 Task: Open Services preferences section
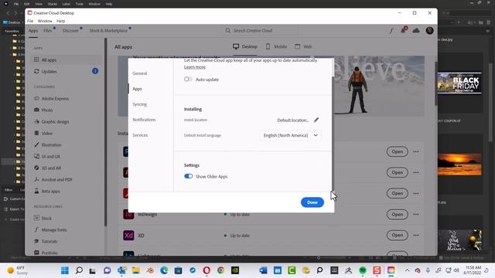coord(140,135)
